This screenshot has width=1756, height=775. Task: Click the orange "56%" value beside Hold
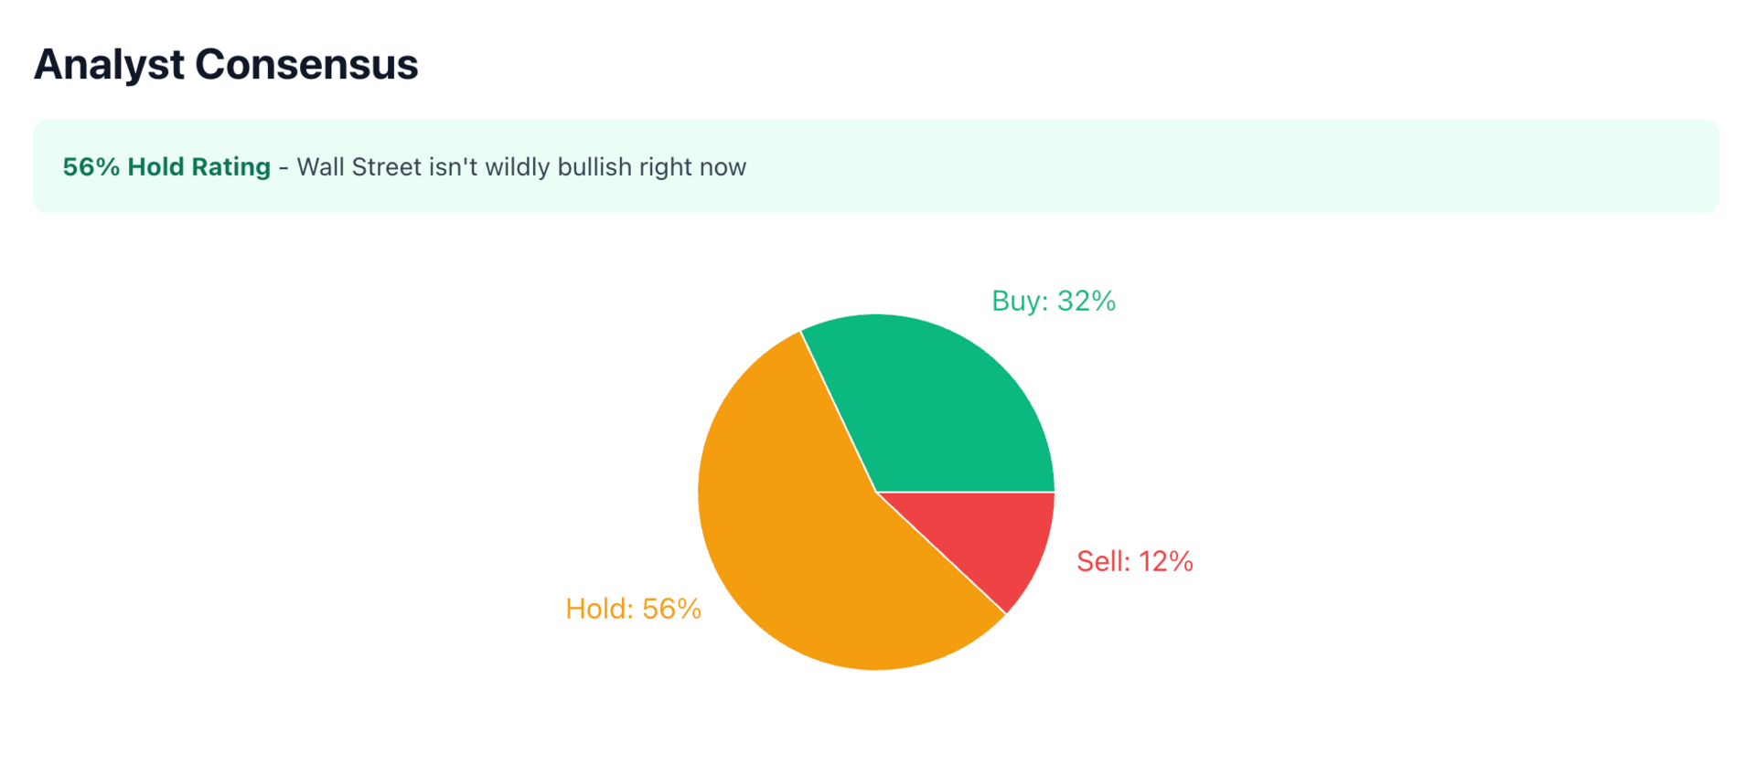pos(671,609)
